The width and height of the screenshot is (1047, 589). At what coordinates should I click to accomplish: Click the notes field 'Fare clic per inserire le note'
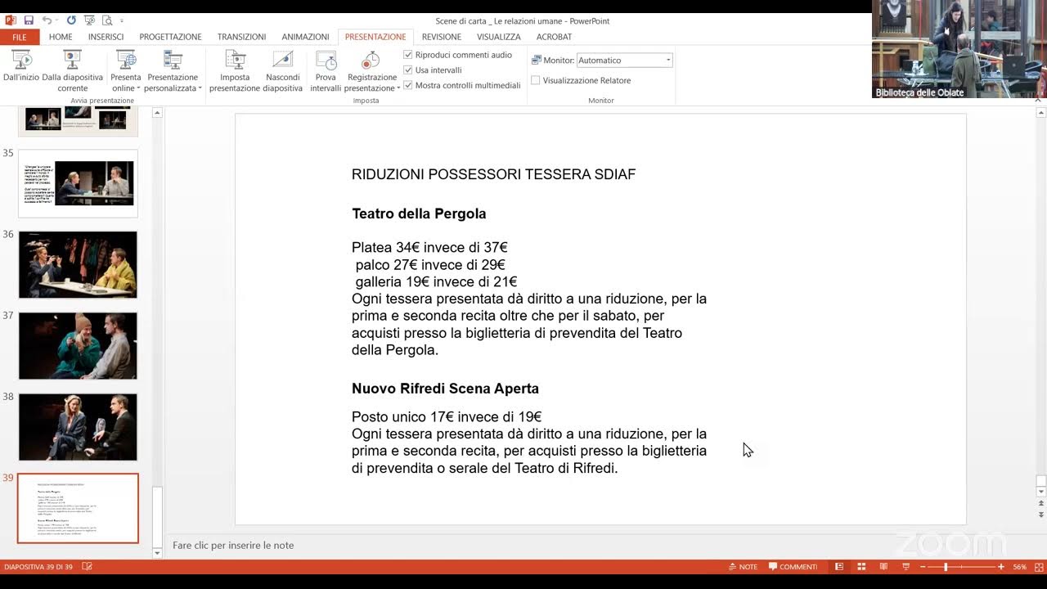[233, 545]
